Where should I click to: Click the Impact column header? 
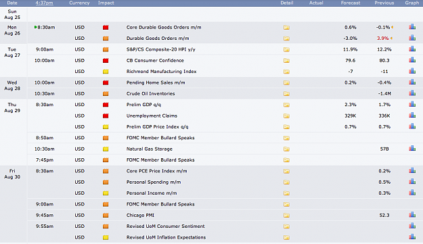click(106, 3)
